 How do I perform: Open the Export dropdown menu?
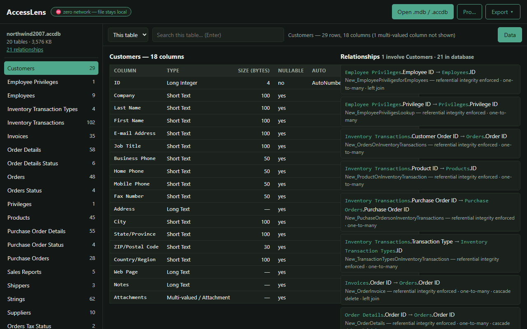click(503, 12)
